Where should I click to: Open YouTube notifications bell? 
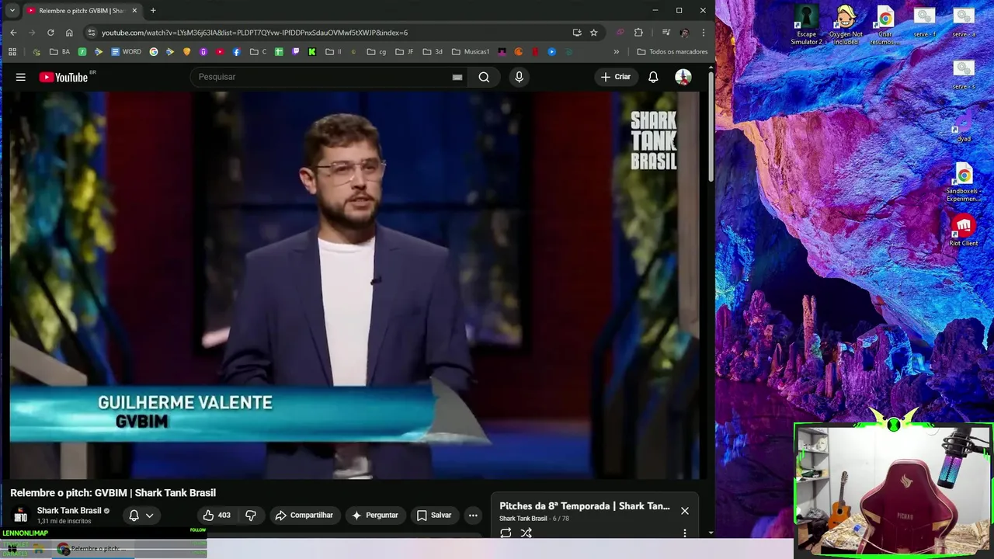653,77
